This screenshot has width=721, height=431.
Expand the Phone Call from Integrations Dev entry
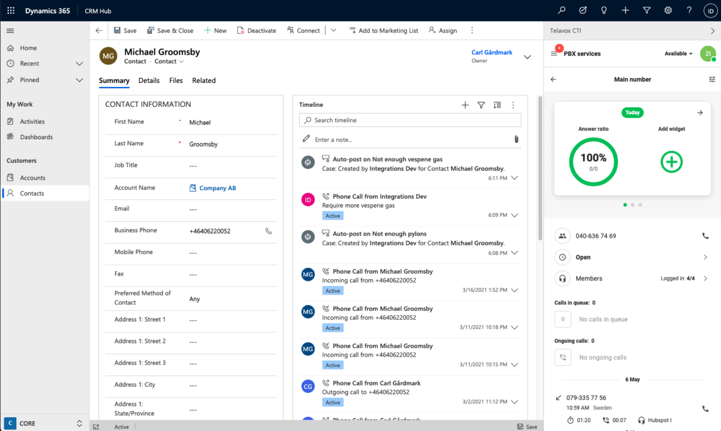pyautogui.click(x=514, y=216)
